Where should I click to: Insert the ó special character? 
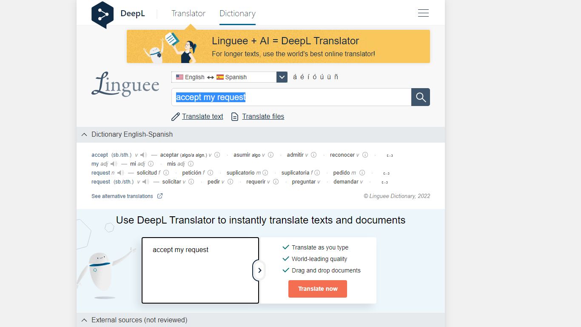tap(315, 77)
